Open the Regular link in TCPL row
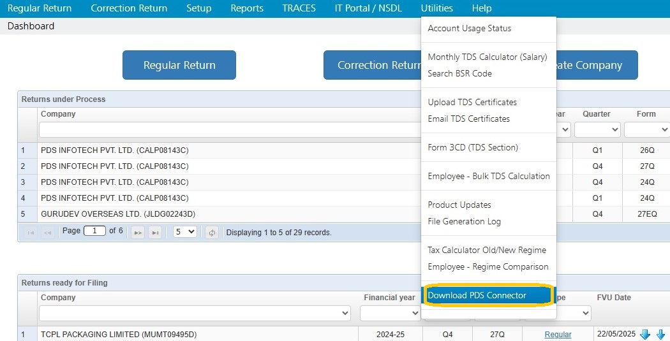The width and height of the screenshot is (670, 341). pyautogui.click(x=558, y=335)
